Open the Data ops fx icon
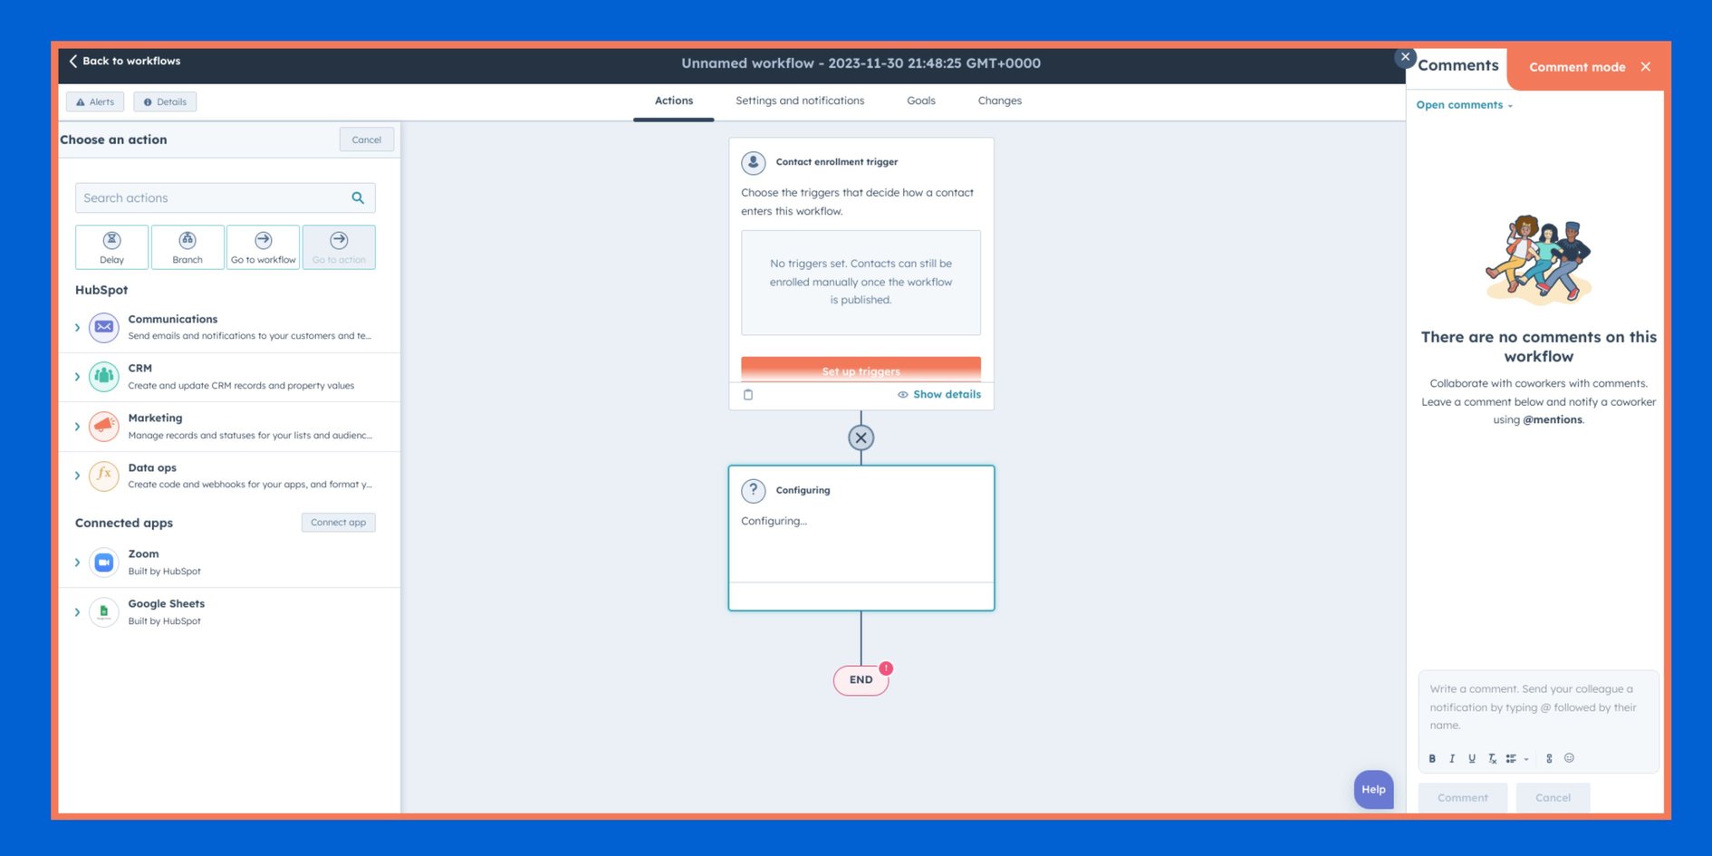 (103, 476)
